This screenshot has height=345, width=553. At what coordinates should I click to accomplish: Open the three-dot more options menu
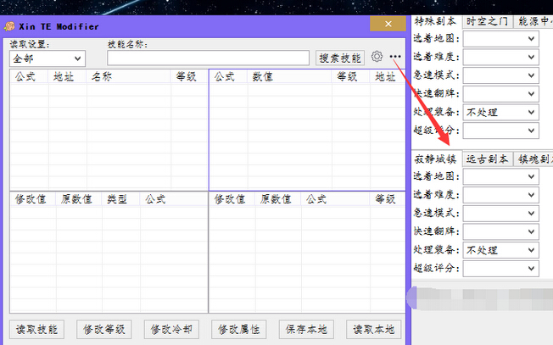point(395,57)
